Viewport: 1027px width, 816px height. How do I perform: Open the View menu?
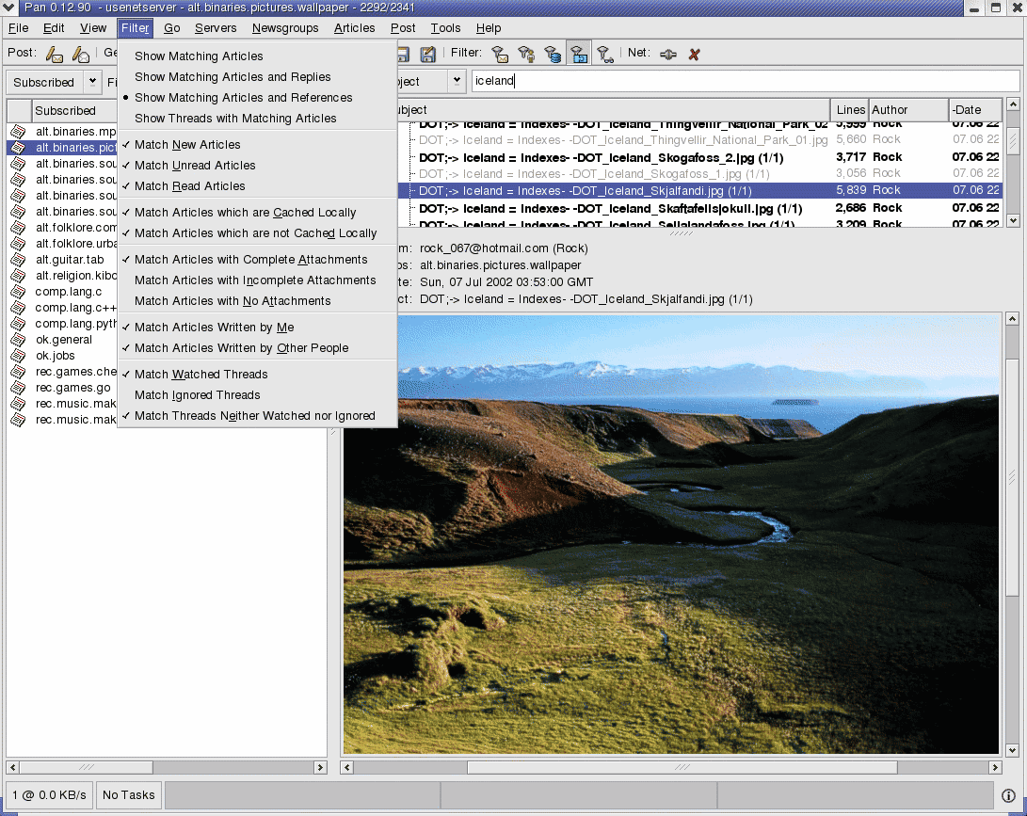tap(93, 28)
